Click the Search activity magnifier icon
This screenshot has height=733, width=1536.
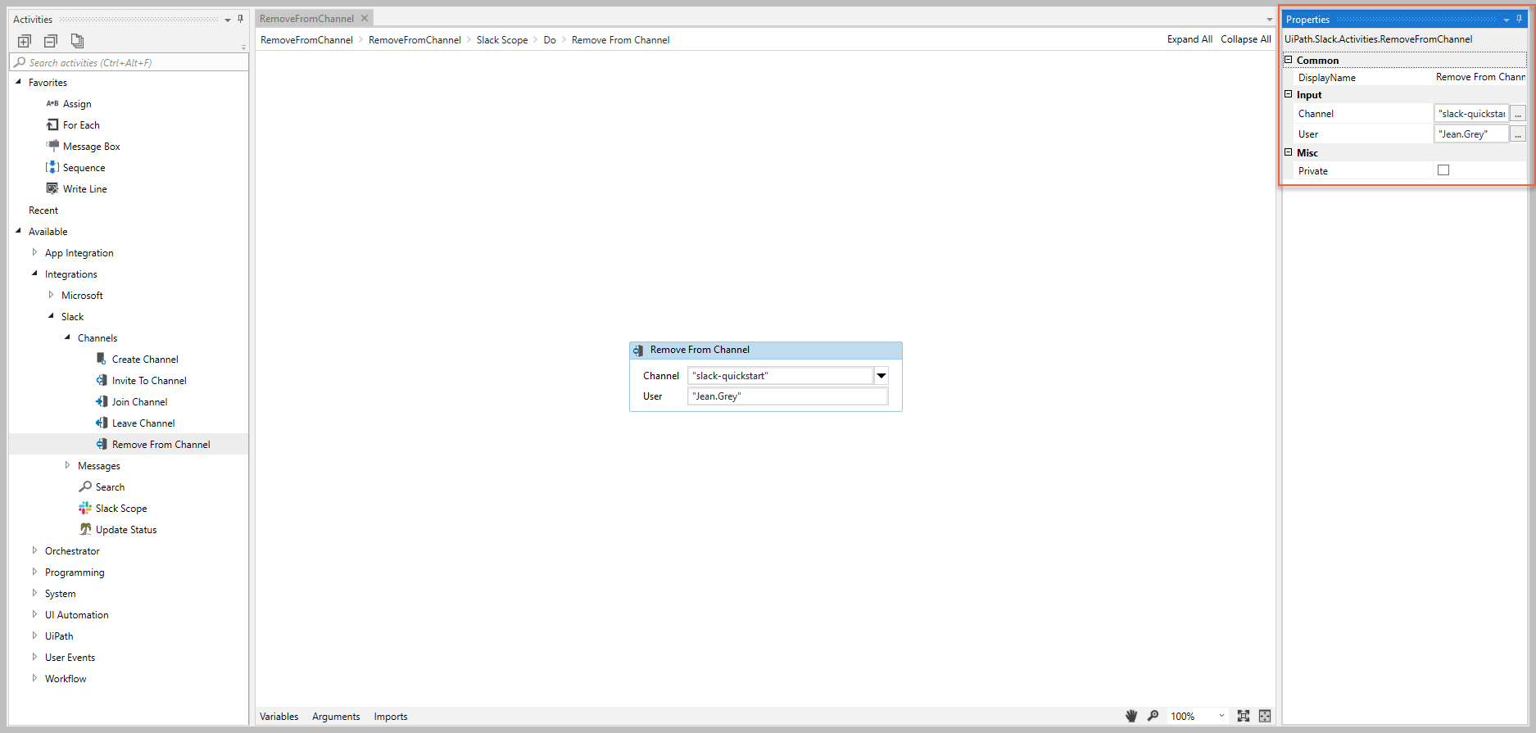point(85,486)
